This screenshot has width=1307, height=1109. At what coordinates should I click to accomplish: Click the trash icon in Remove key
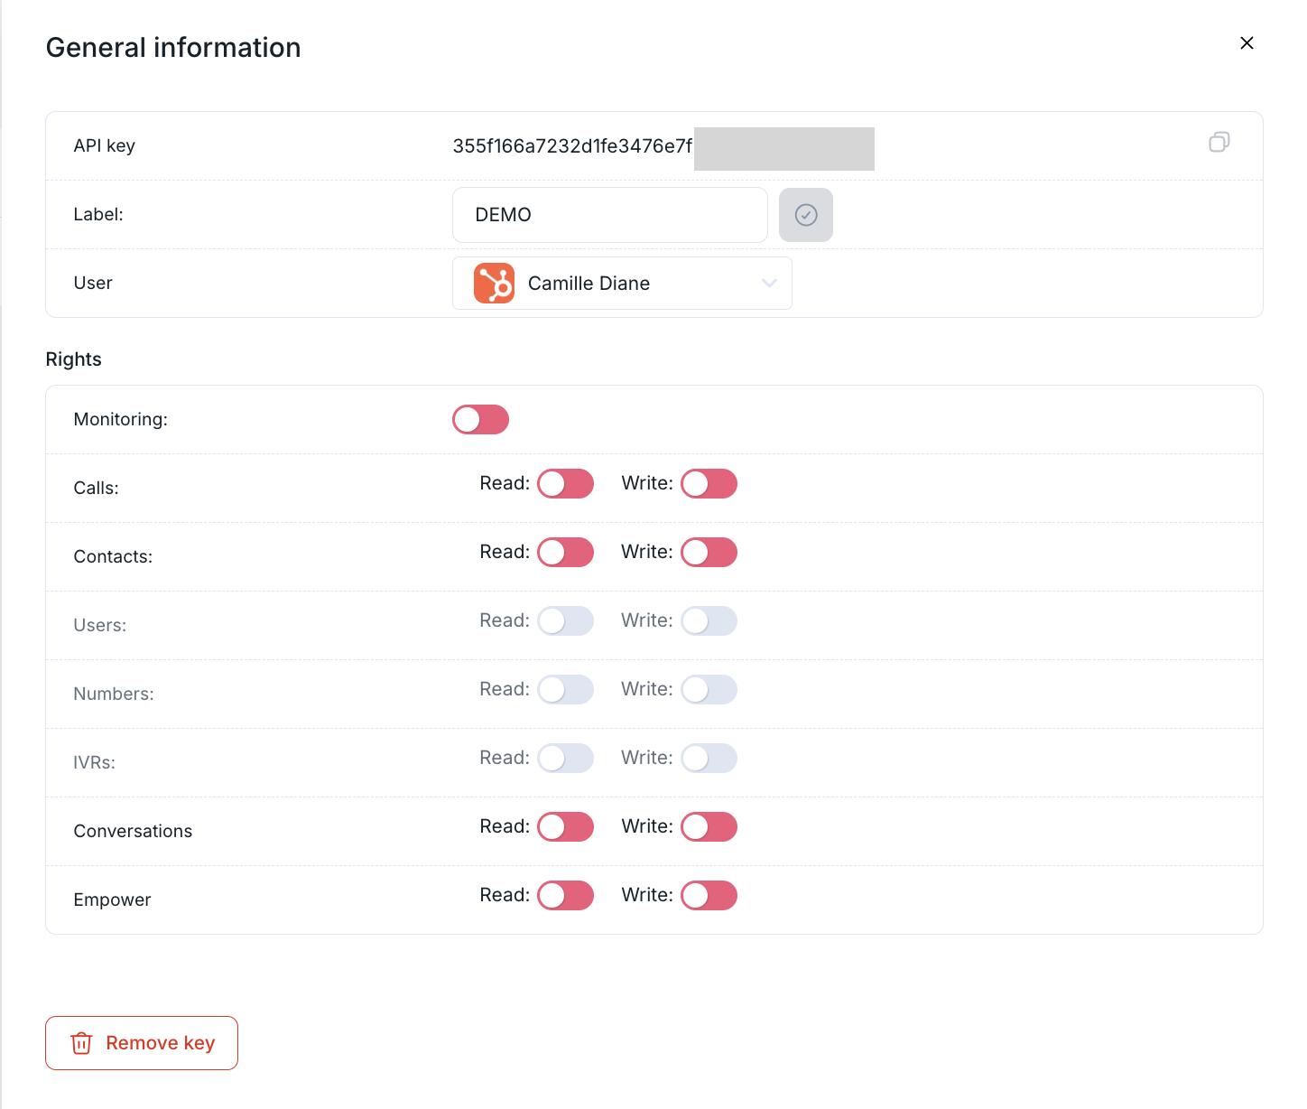click(81, 1043)
